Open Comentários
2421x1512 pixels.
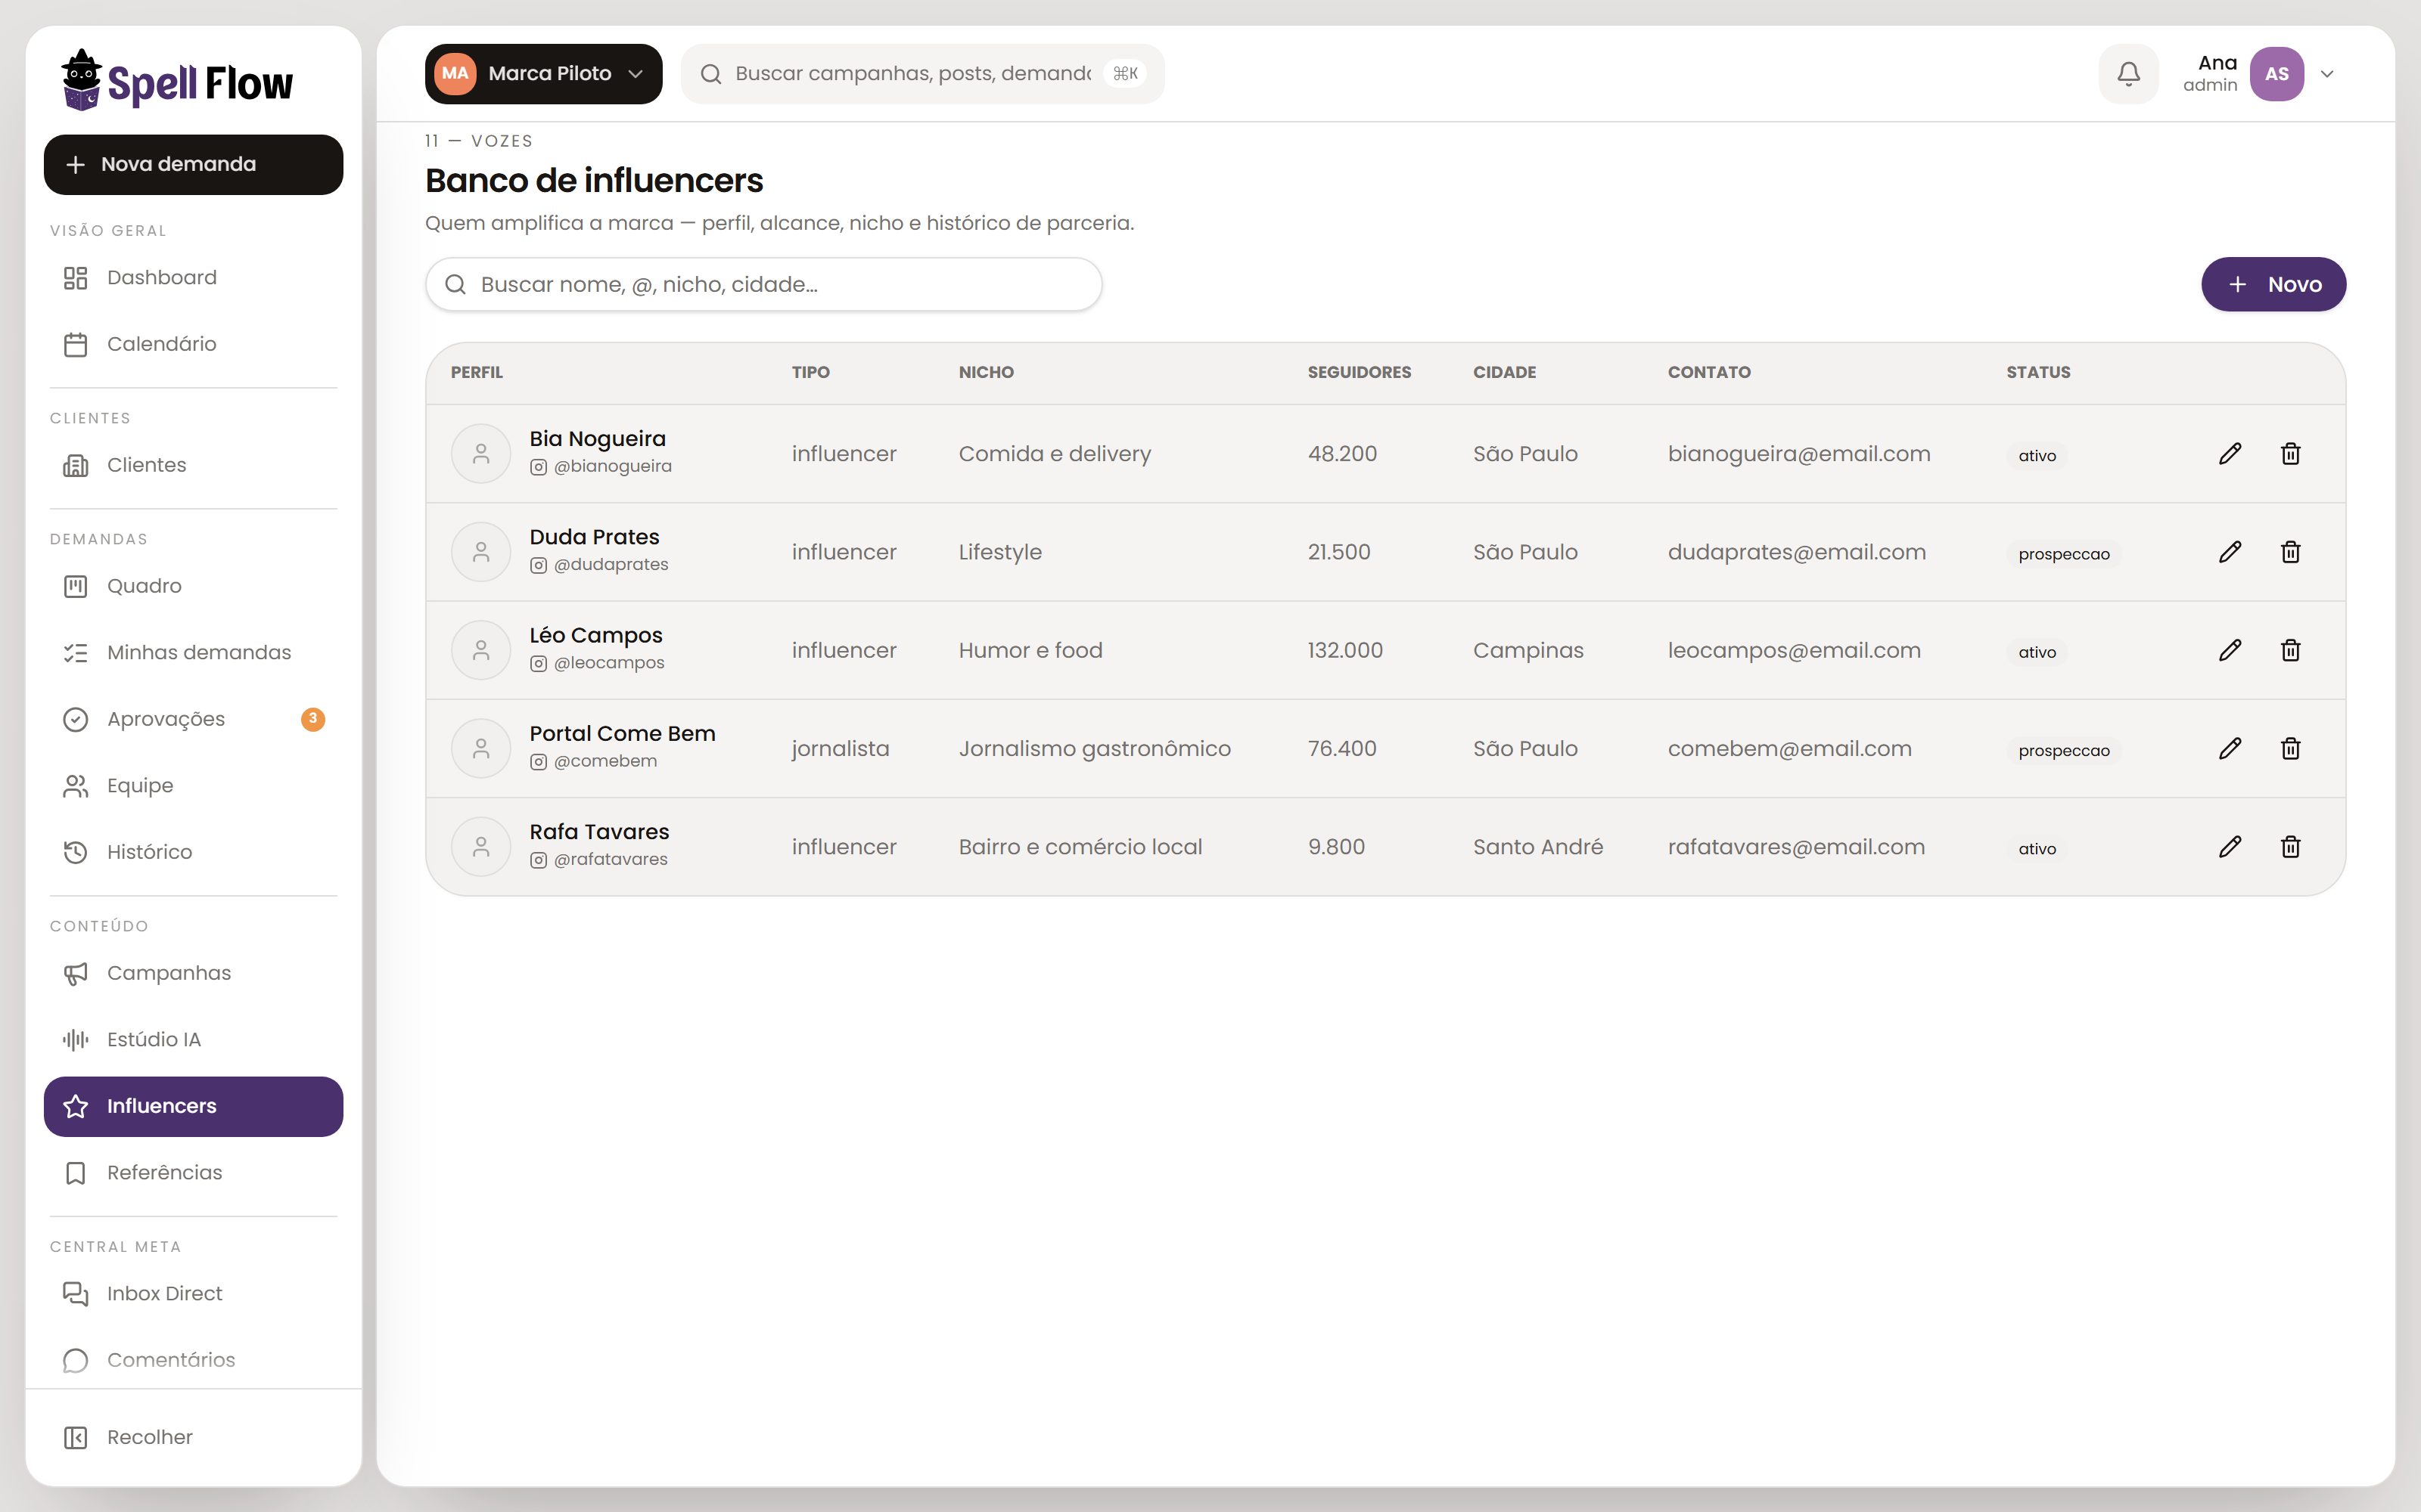193,1360
